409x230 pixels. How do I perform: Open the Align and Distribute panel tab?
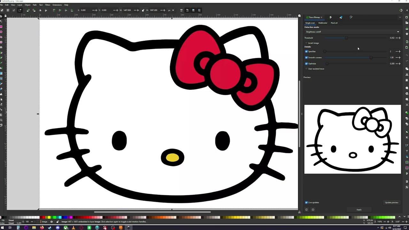pos(330,17)
